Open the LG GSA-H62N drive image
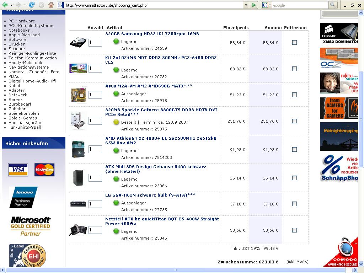 pos(78,204)
